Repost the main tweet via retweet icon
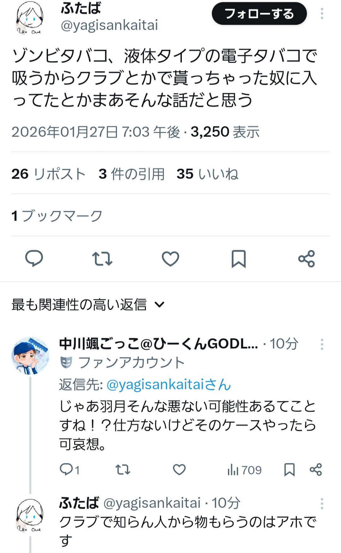The height and width of the screenshot is (553, 341). 102,259
